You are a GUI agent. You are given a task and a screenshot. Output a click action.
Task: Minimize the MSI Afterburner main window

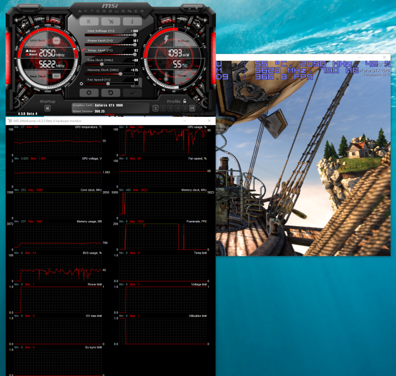point(190,9)
